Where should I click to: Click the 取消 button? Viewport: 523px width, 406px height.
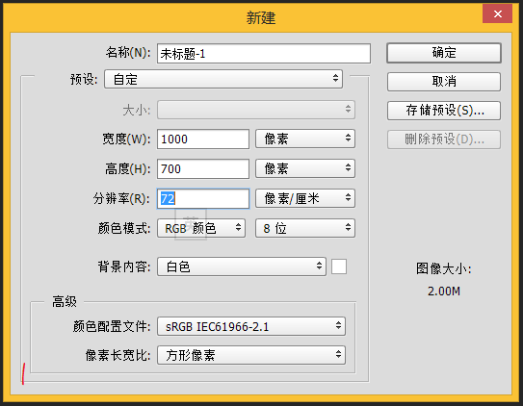pos(444,82)
